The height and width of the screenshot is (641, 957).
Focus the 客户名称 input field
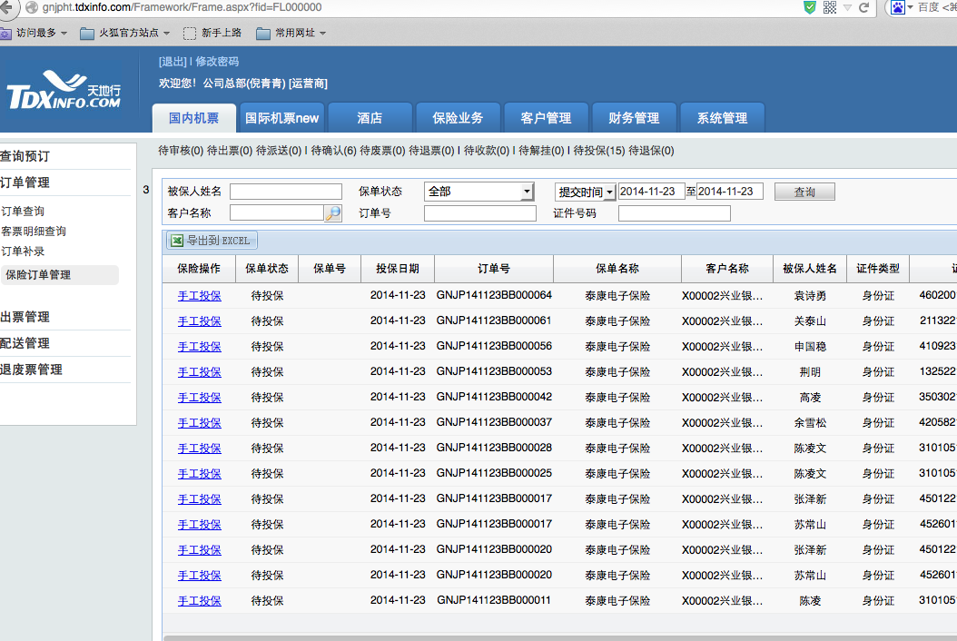tap(277, 212)
